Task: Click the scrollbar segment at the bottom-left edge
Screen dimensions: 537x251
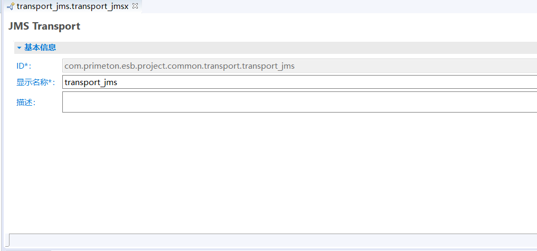Action: [25, 249]
